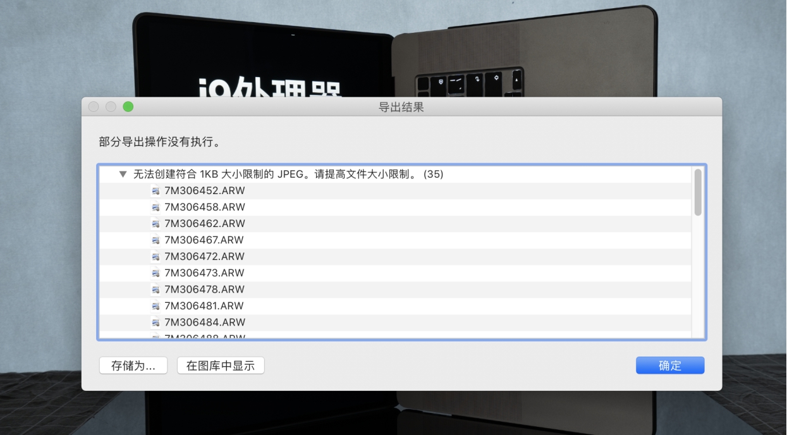Image resolution: width=787 pixels, height=435 pixels.
Task: Click the file icon beside 7M306458.ARW
Action: point(155,207)
